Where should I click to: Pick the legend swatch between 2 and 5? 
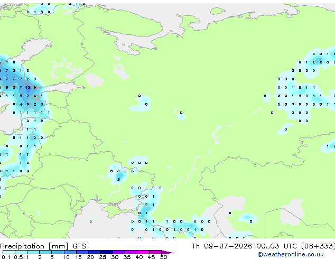(x=45, y=252)
